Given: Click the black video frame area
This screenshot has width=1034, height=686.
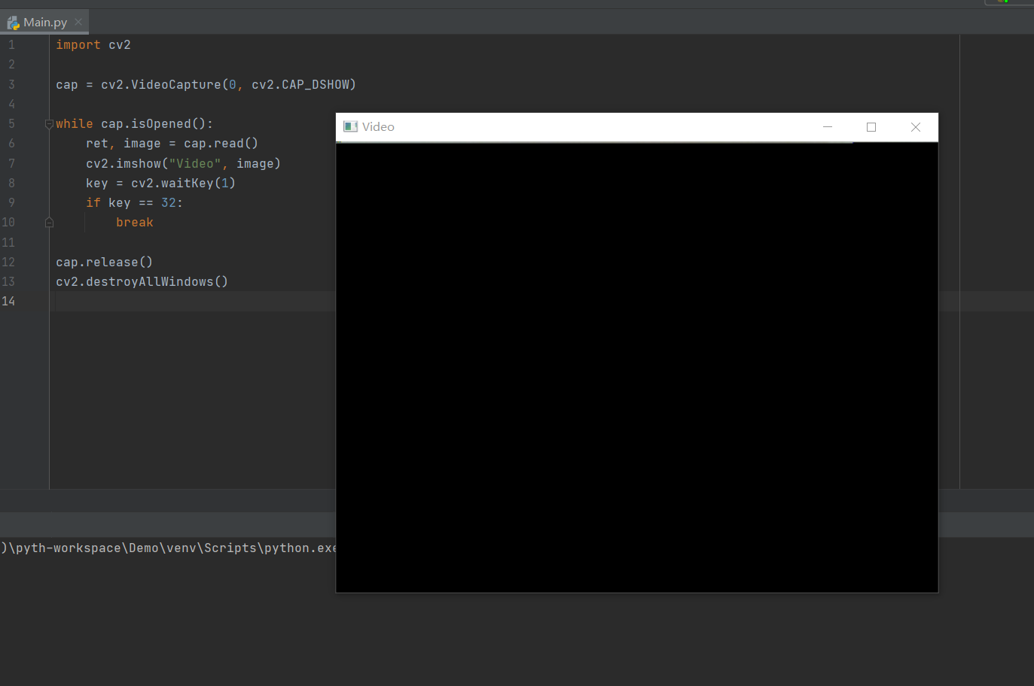Looking at the screenshot, I should tap(636, 367).
